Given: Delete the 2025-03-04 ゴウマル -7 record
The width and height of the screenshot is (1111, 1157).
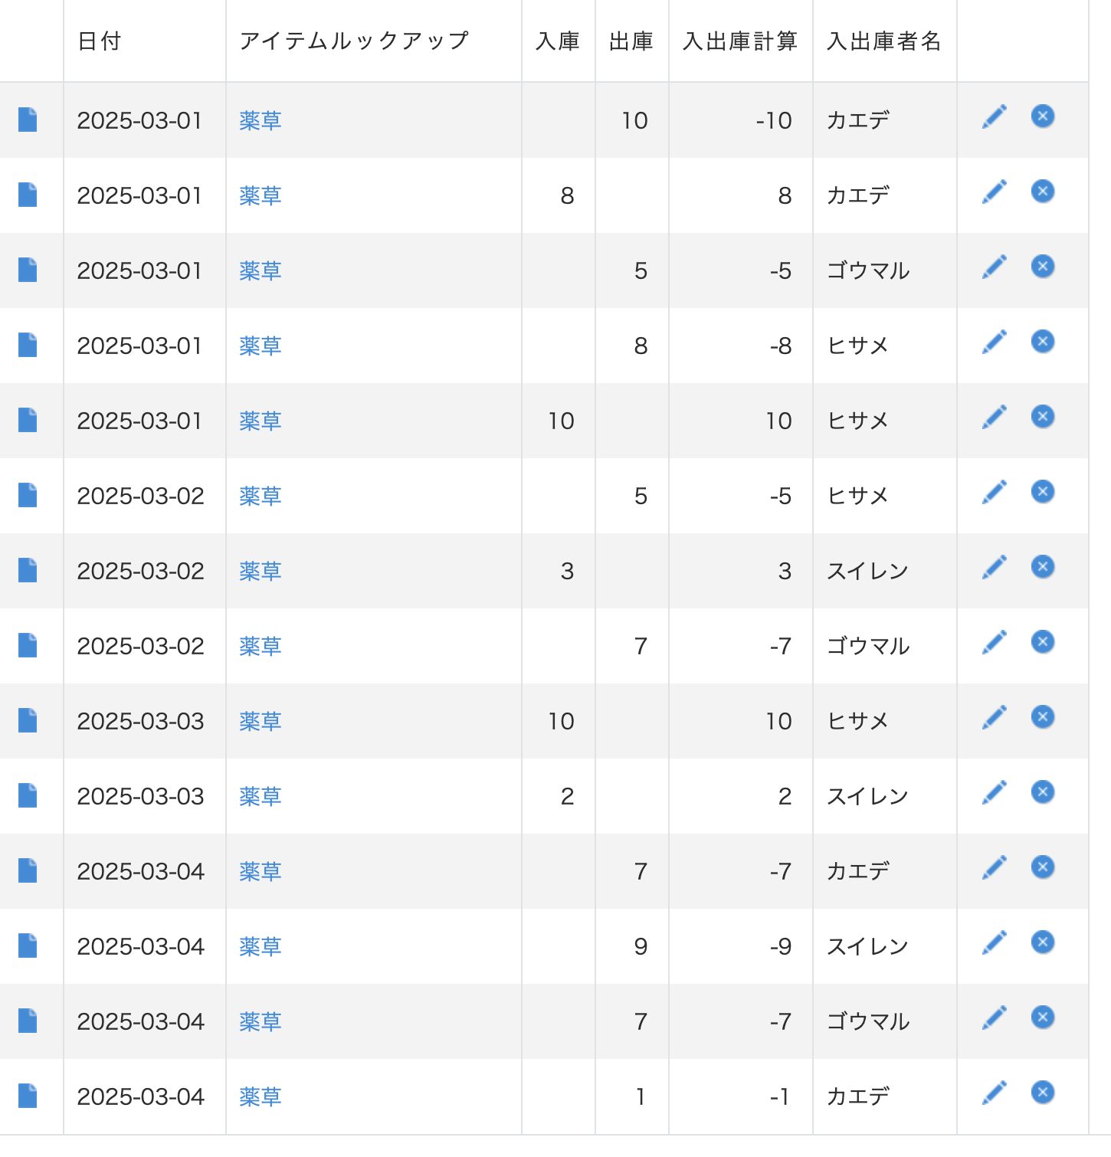Looking at the screenshot, I should pyautogui.click(x=1042, y=1018).
